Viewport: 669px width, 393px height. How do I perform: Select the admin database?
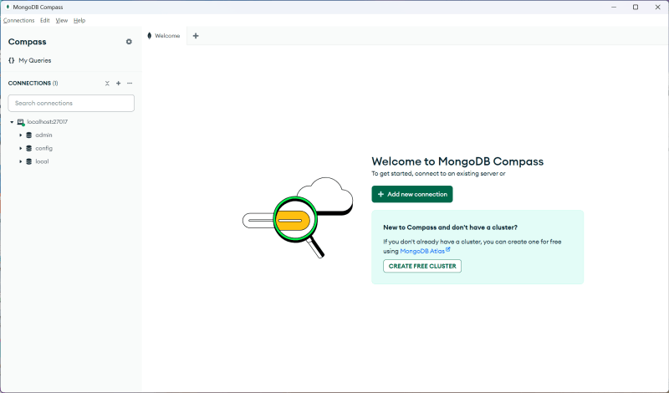pos(43,135)
